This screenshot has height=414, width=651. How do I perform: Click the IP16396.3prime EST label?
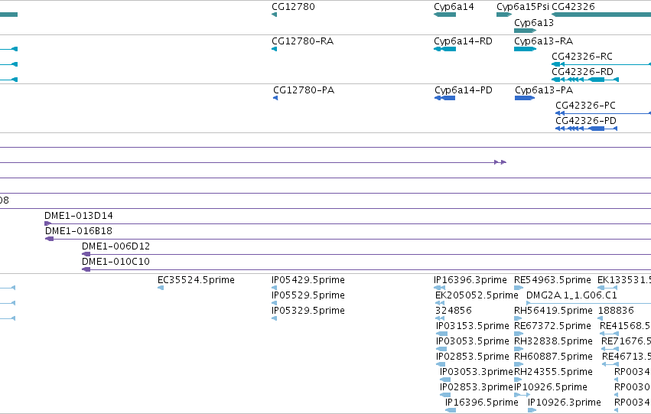coord(470,280)
